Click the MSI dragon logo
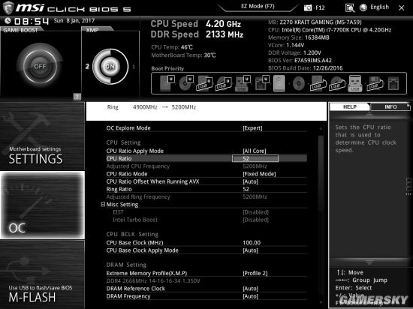413x309 pixels. [x=8, y=8]
